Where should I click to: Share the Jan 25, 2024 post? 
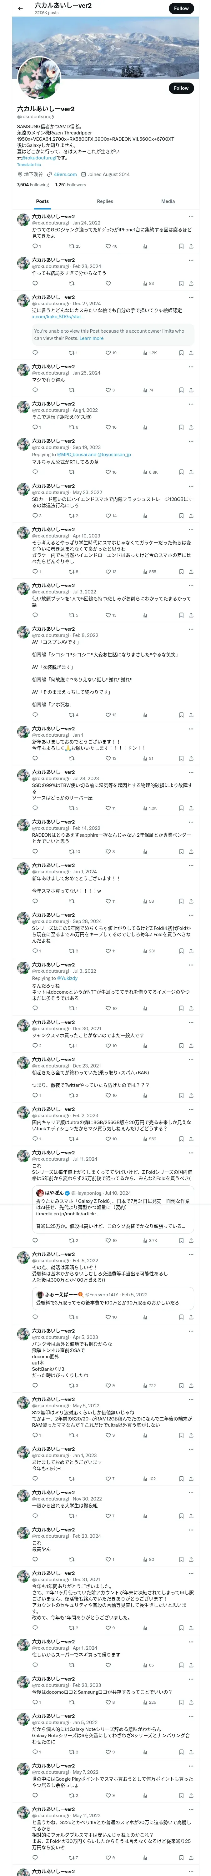191,390
